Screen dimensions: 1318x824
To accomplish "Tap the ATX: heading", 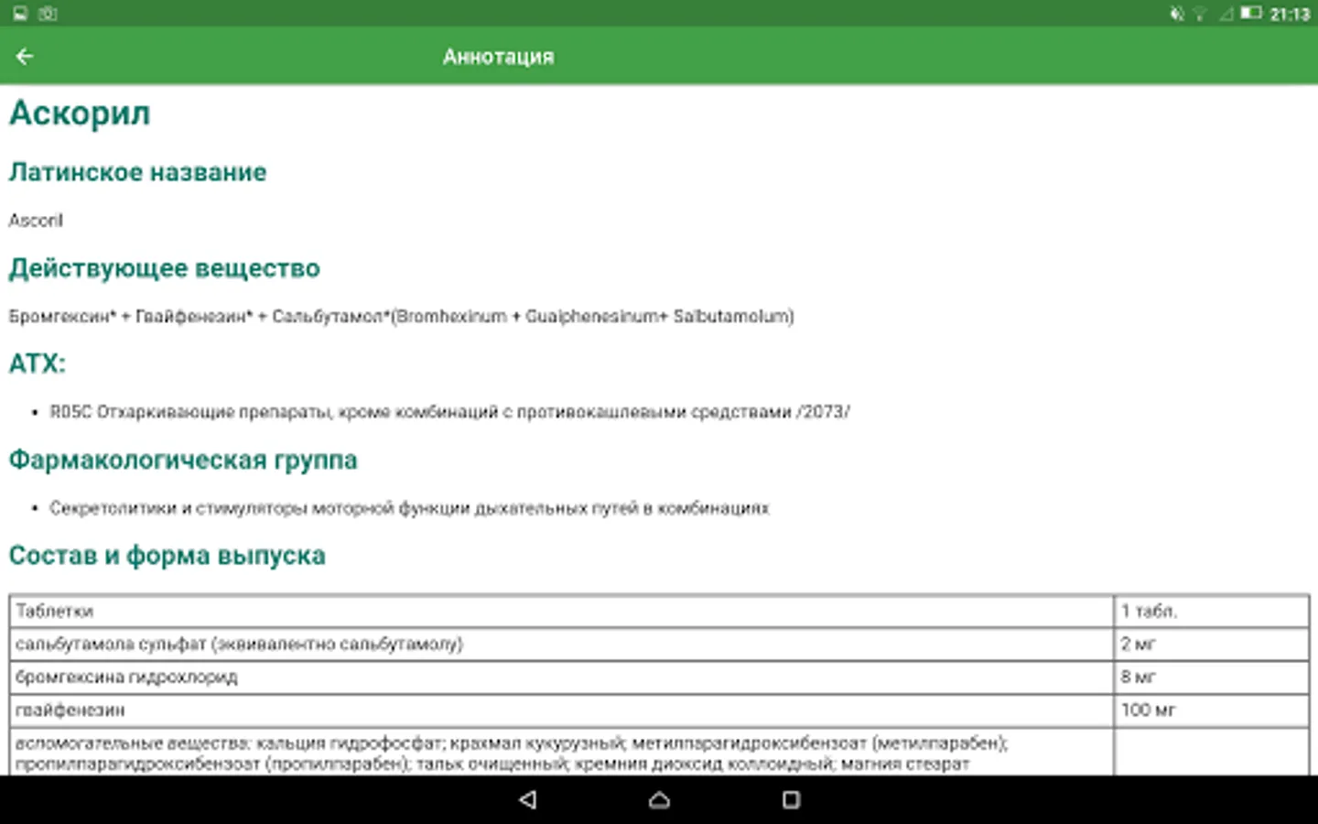I will click(x=38, y=363).
